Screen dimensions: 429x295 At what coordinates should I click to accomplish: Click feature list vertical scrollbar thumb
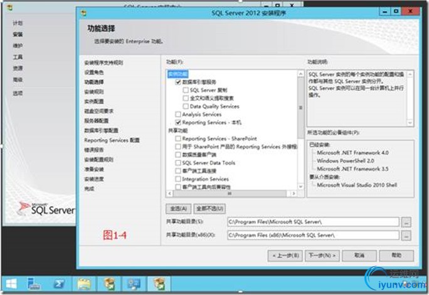click(x=300, y=108)
